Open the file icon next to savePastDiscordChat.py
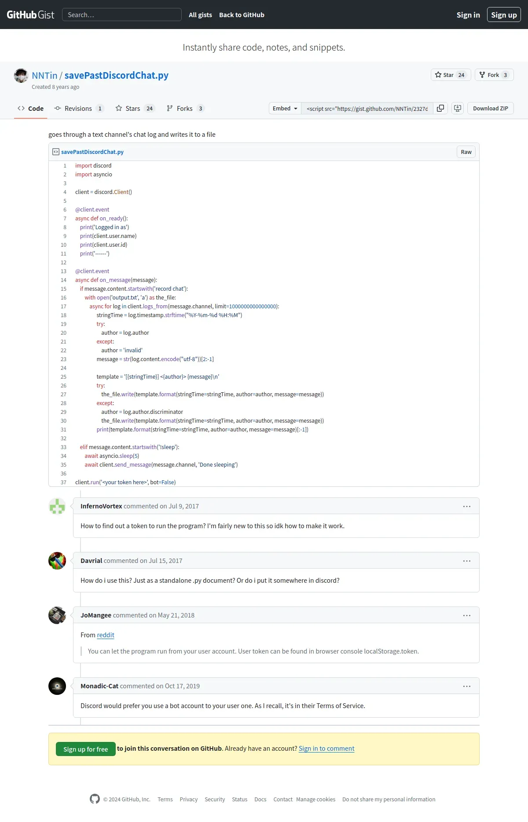 [56, 152]
